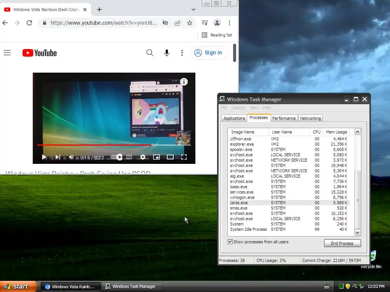Image resolution: width=390 pixels, height=292 pixels.
Task: Click Windows Task Manager taskbar button
Action: [x=131, y=287]
